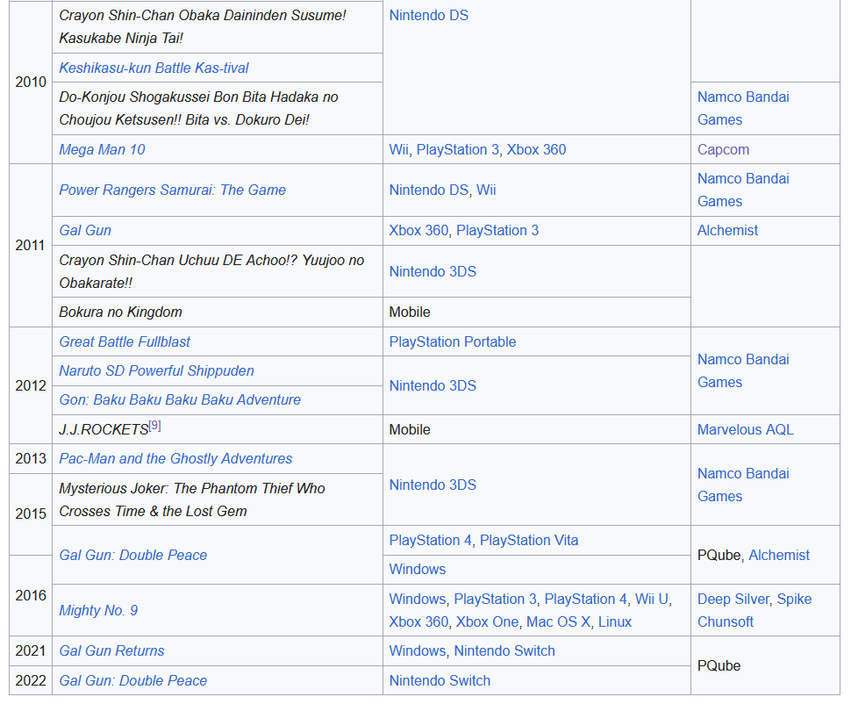Click the PlayStation Portable link
851x704 pixels.
453,341
